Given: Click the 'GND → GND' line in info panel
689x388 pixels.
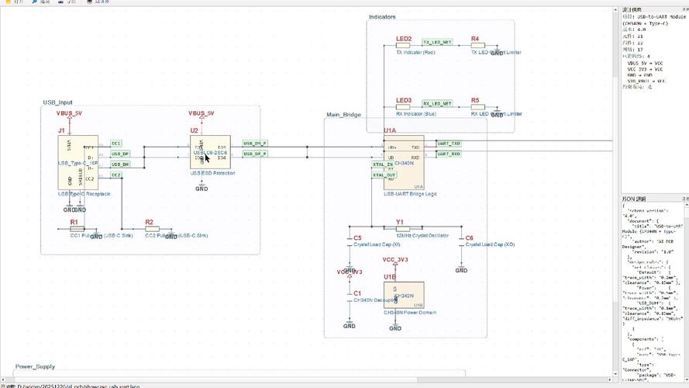Looking at the screenshot, I should [640, 75].
